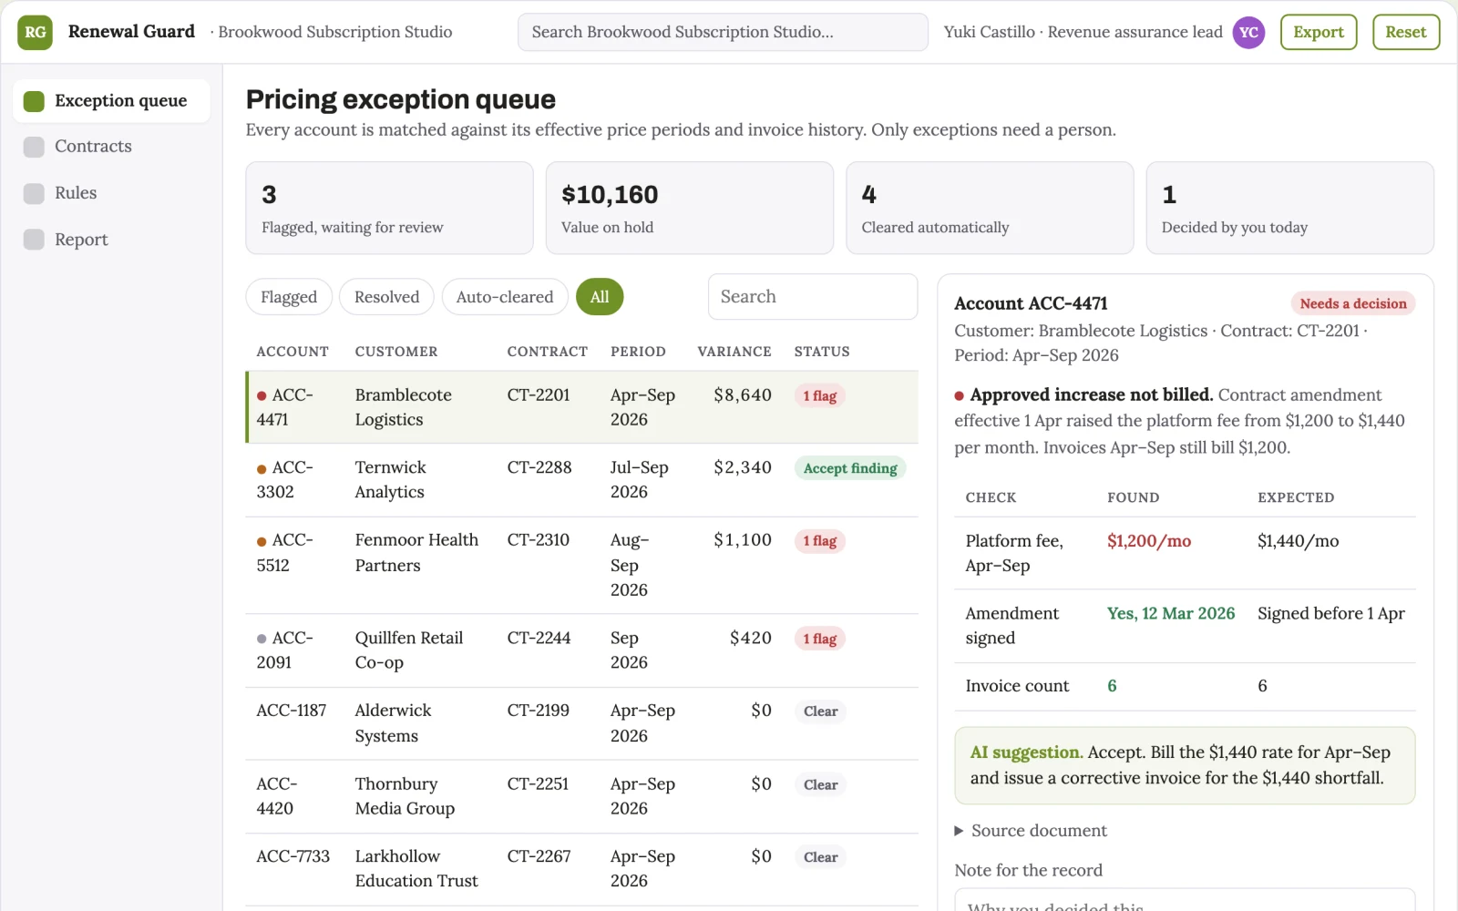The height and width of the screenshot is (911, 1458).
Task: Click the Decided by you today card
Action: pyautogui.click(x=1290, y=208)
